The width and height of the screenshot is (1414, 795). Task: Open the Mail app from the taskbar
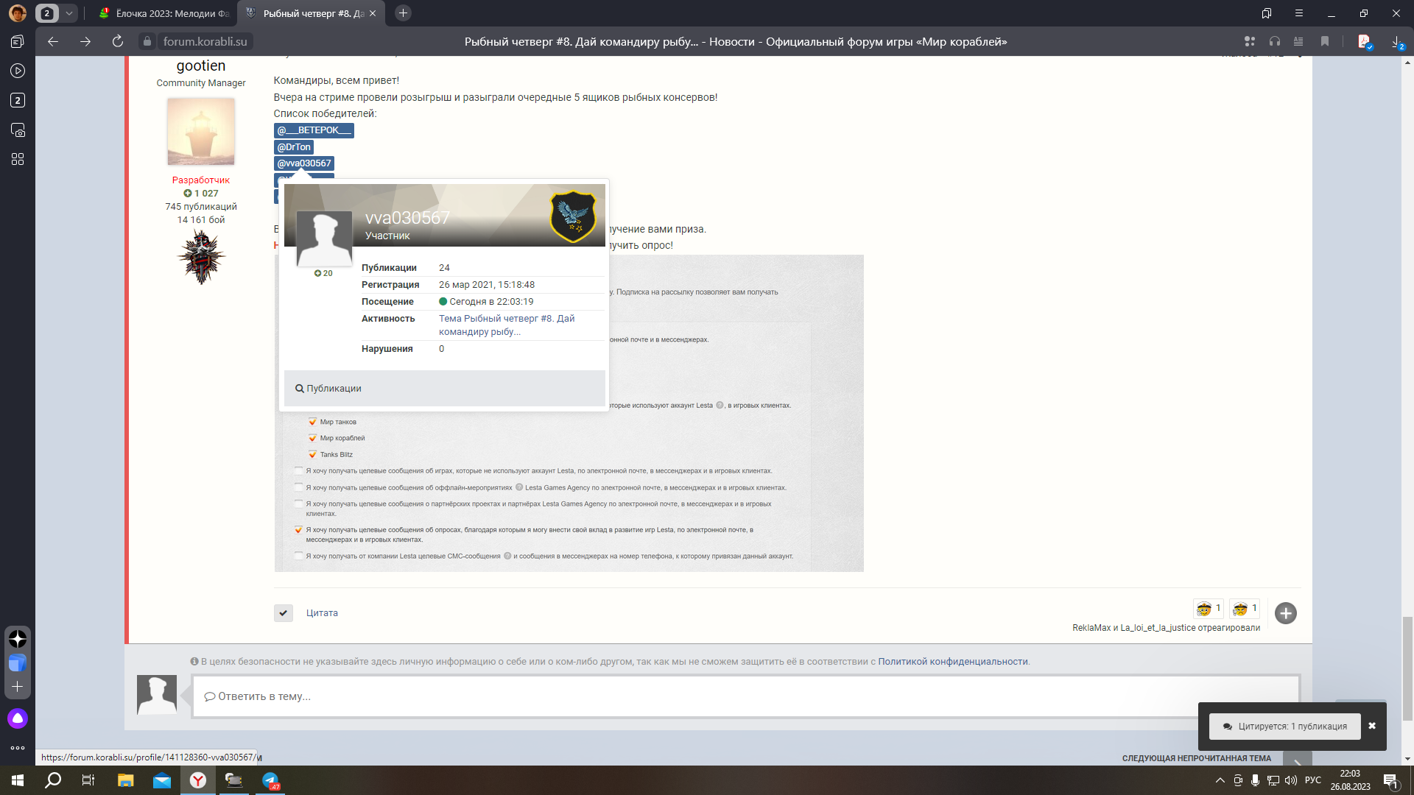point(162,780)
